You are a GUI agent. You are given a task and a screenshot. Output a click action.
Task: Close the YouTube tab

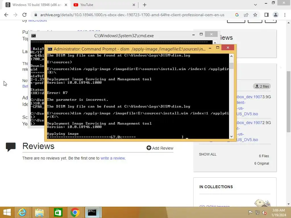point(134,5)
